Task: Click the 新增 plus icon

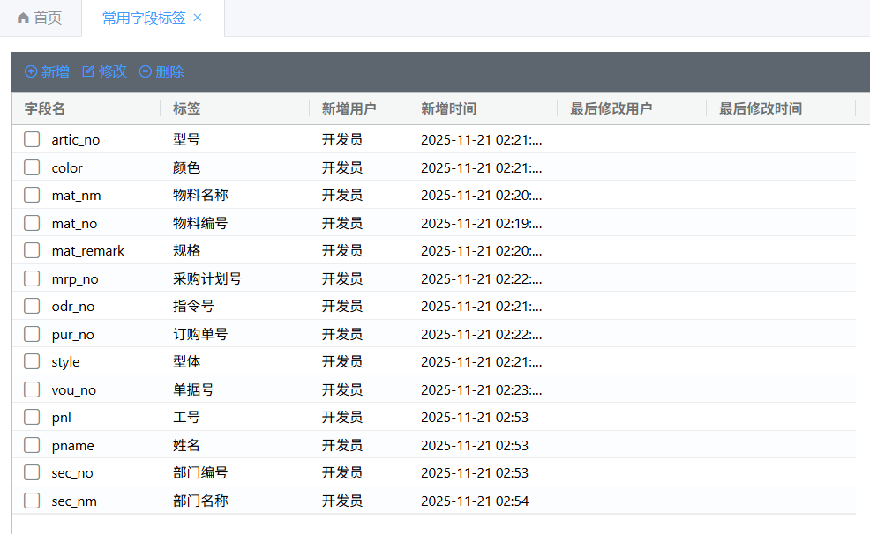Action: (31, 72)
